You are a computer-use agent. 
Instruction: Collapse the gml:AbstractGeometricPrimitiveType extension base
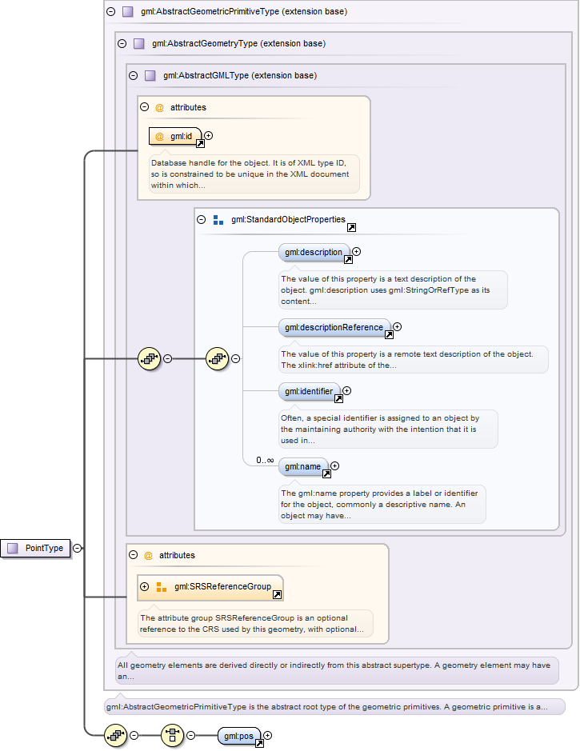[110, 12]
